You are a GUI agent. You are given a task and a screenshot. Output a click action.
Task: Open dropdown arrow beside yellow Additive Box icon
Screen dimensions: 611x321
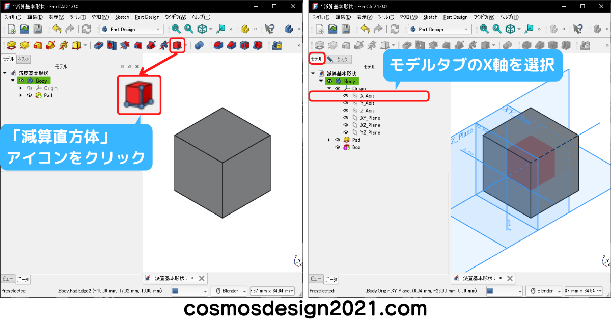point(85,45)
